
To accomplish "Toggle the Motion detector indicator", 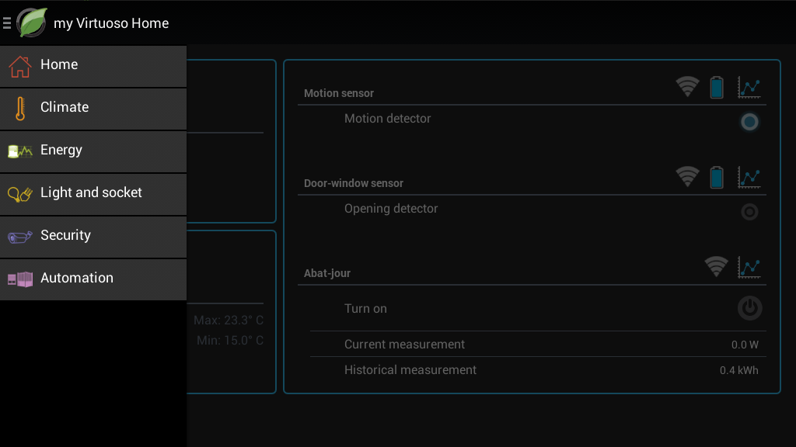I will point(749,122).
